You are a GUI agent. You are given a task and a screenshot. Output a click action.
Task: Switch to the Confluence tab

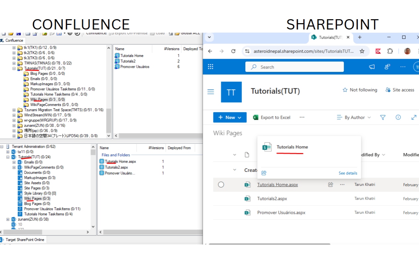[12, 40]
